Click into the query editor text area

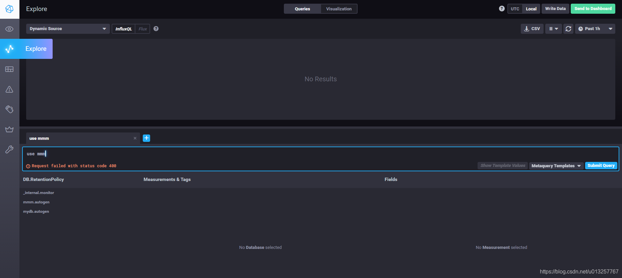tap(320, 154)
